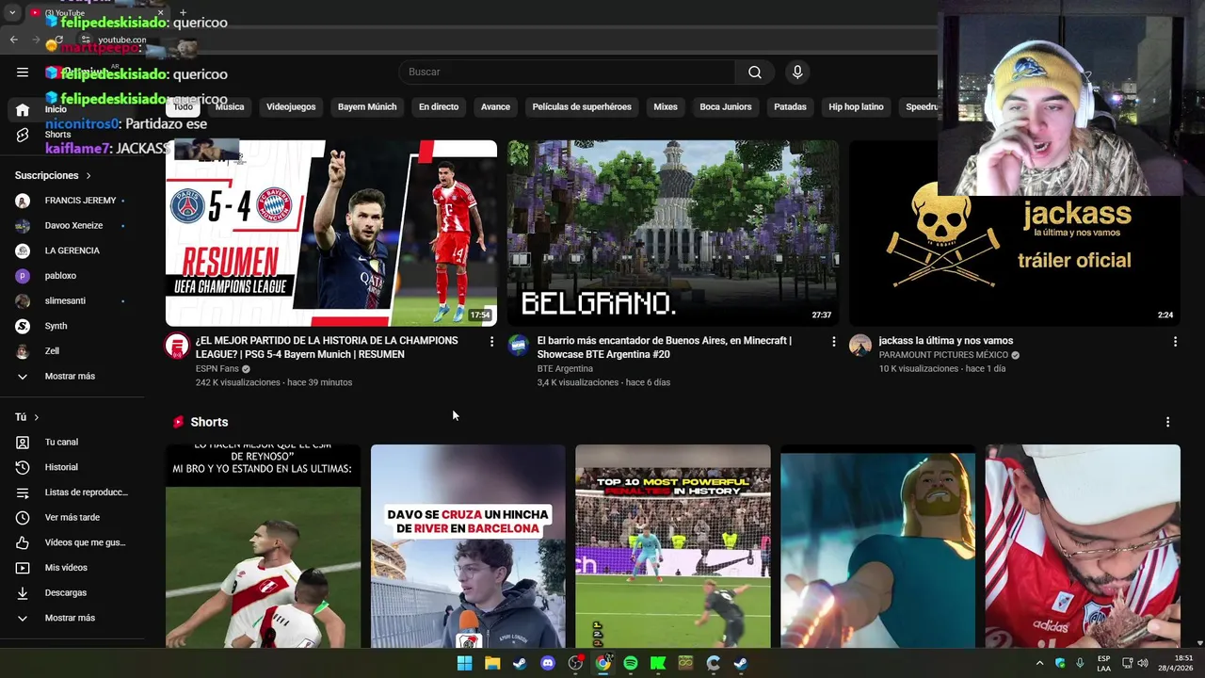Open Descargas in sidebar
The height and width of the screenshot is (678, 1205).
pos(72,593)
